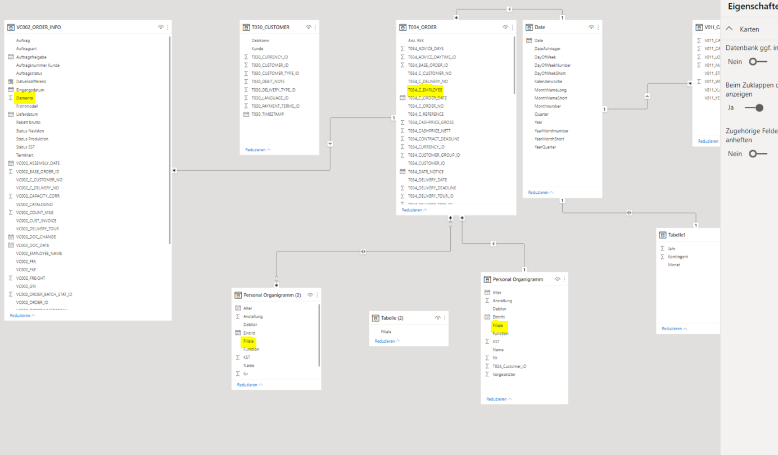The height and width of the screenshot is (455, 778).
Task: Select Filiale field in Tabelle (2)
Action: (x=386, y=332)
